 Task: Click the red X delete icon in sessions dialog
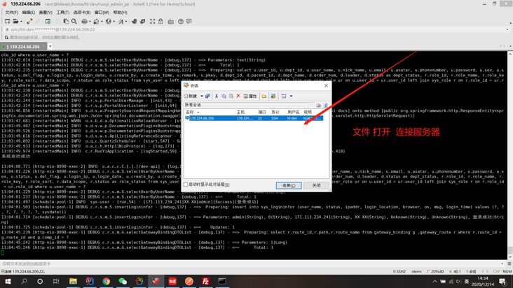coord(238,96)
